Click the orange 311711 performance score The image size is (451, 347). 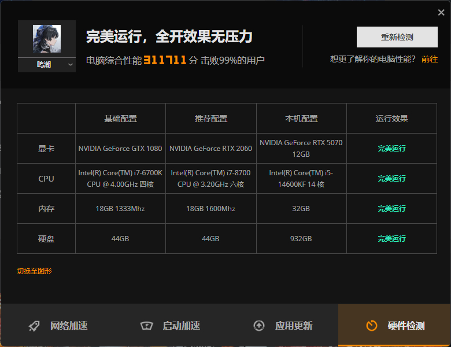pyautogui.click(x=165, y=60)
